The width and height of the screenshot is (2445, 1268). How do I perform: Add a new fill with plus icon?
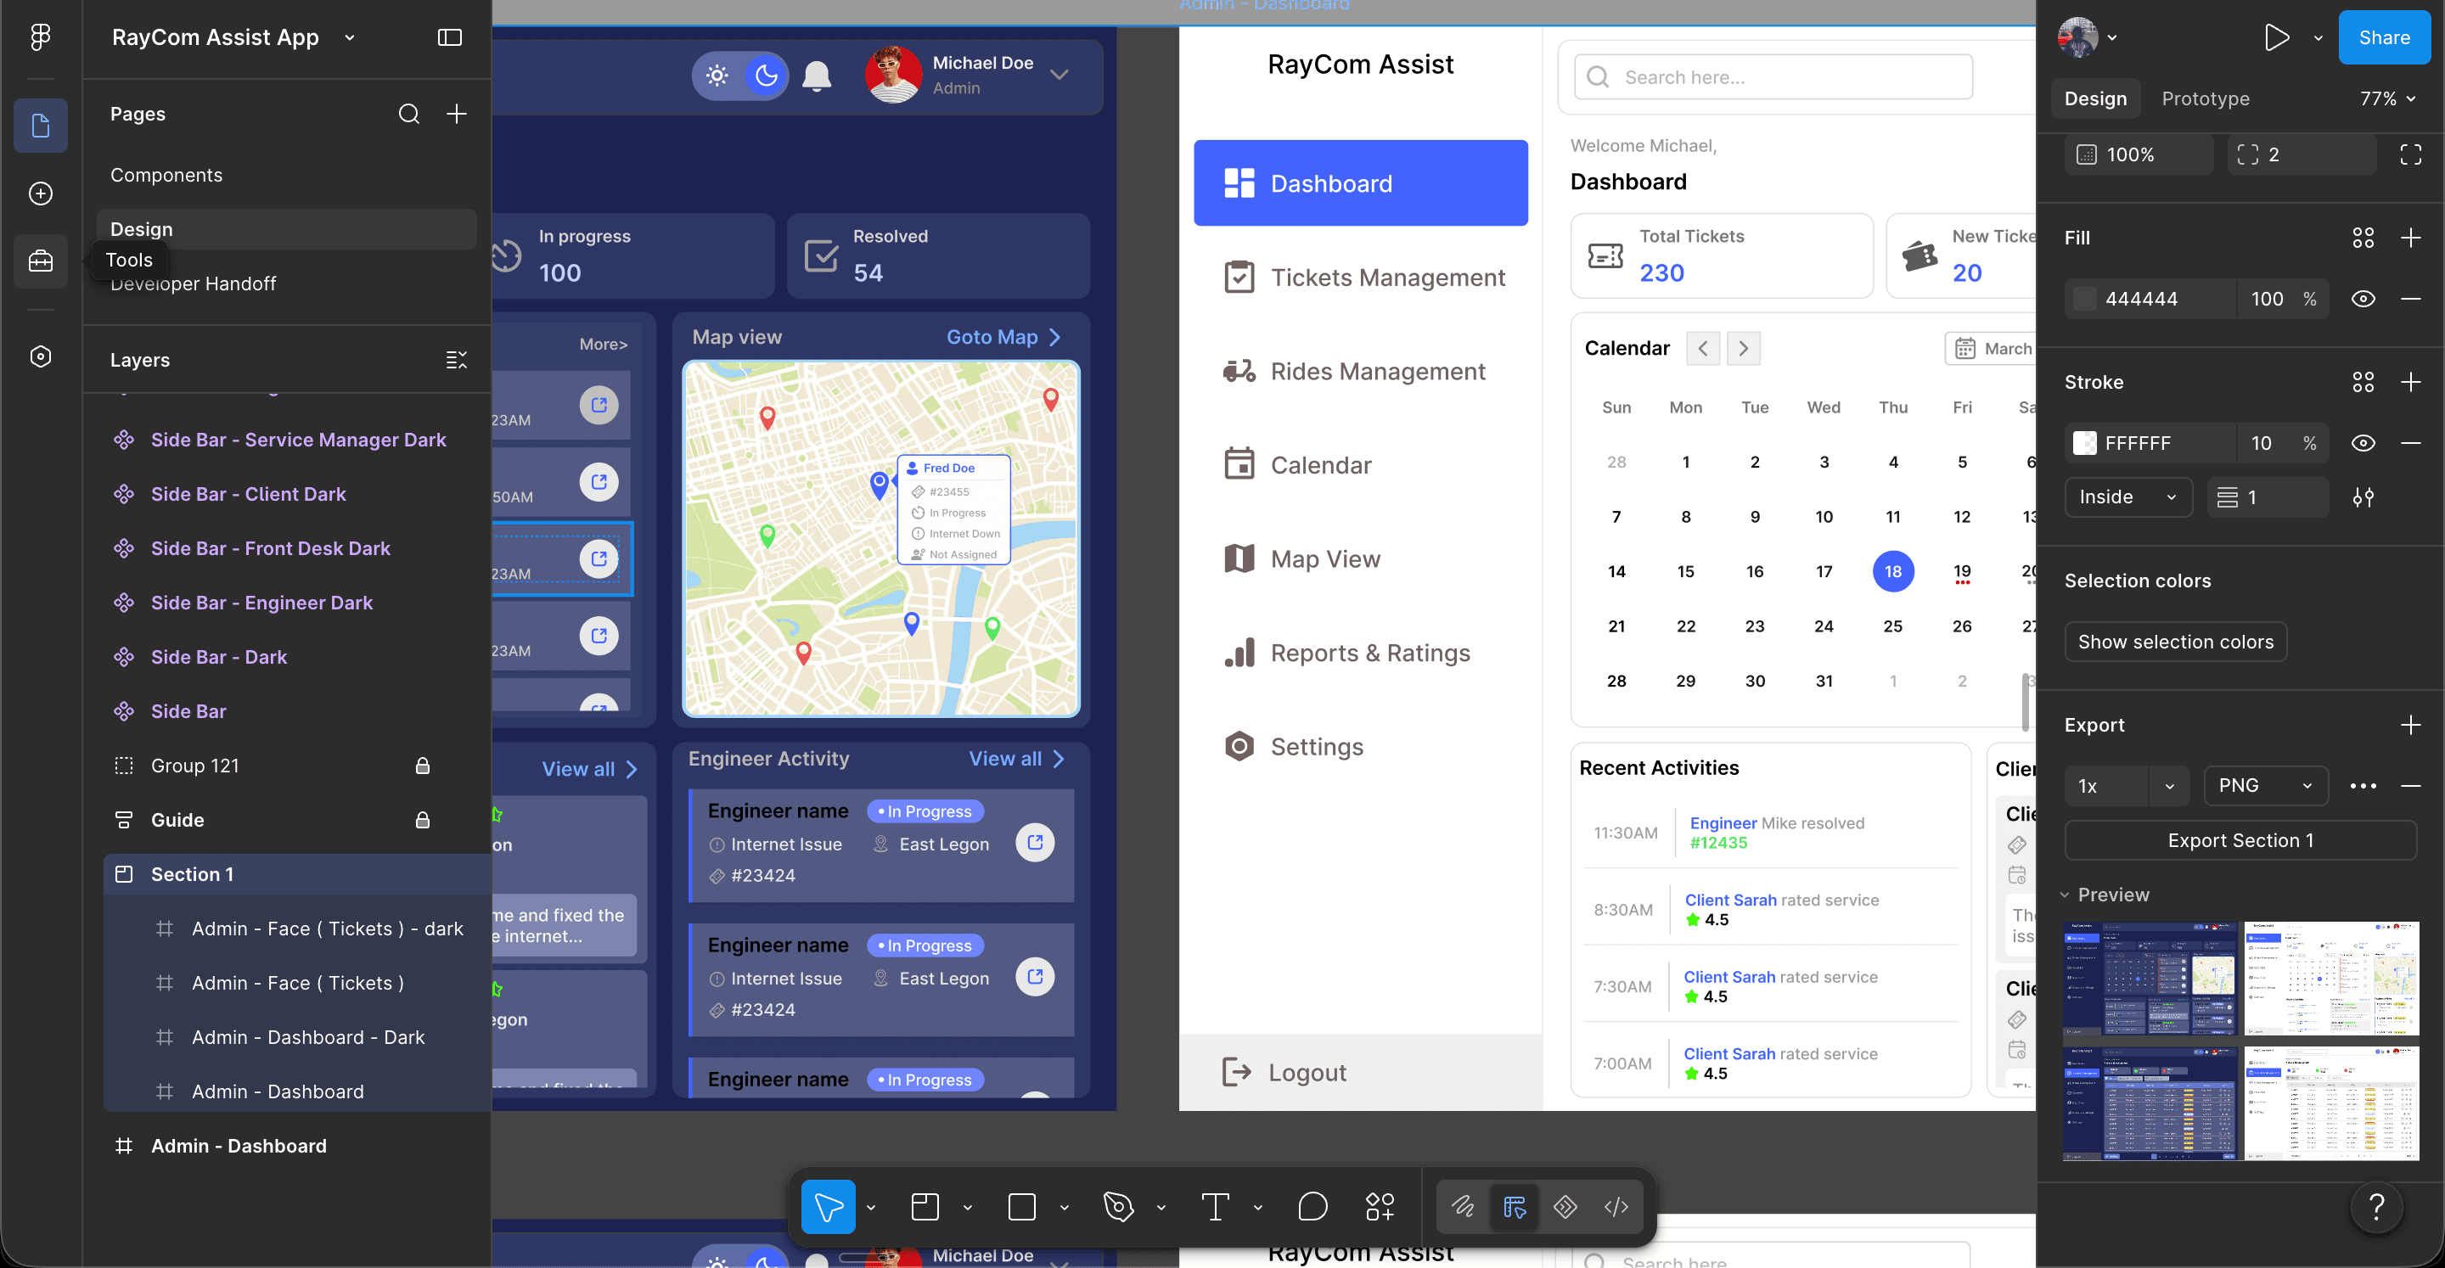pyautogui.click(x=2410, y=238)
